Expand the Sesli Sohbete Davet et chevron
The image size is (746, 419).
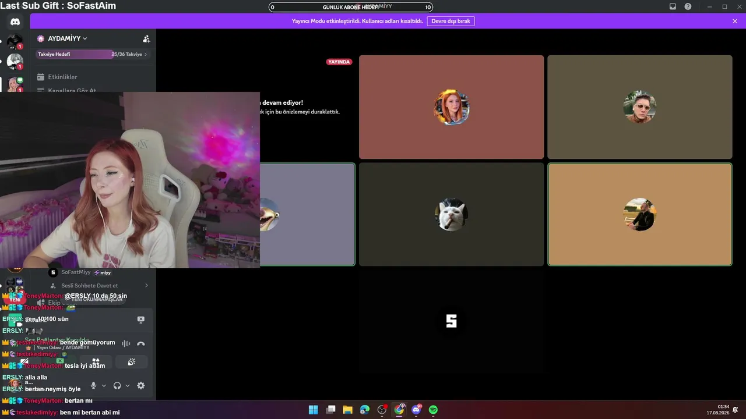tap(146, 286)
